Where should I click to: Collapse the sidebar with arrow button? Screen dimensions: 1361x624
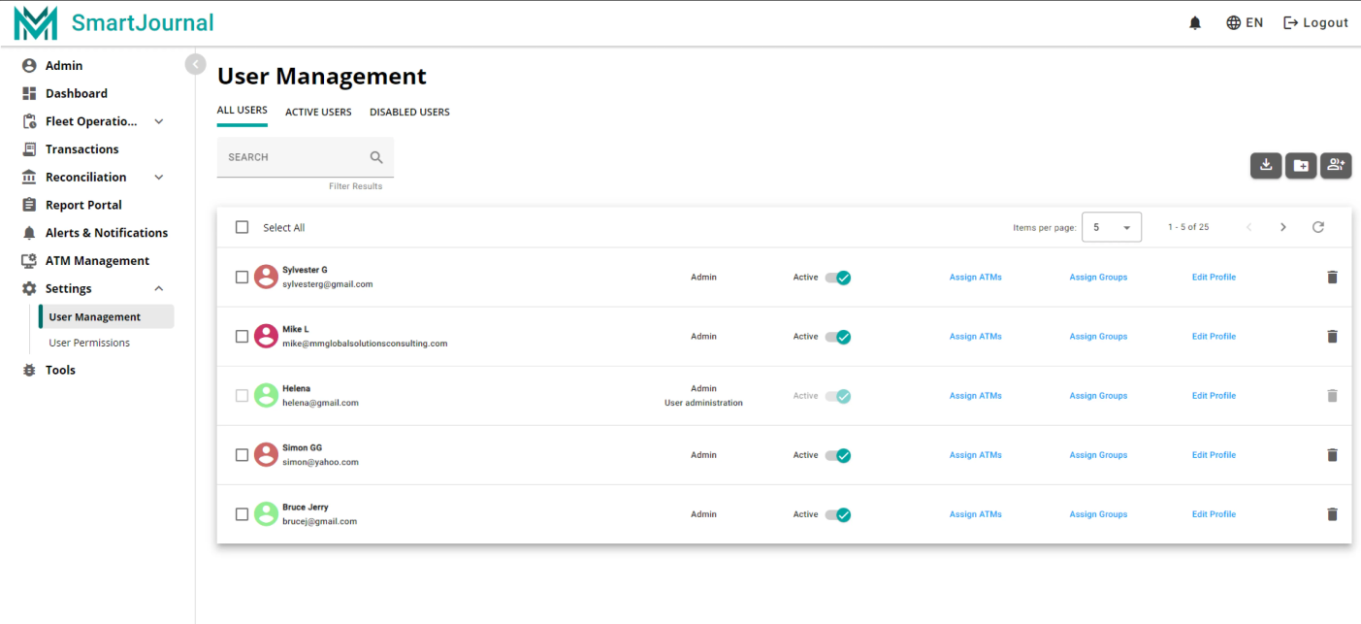coord(195,64)
